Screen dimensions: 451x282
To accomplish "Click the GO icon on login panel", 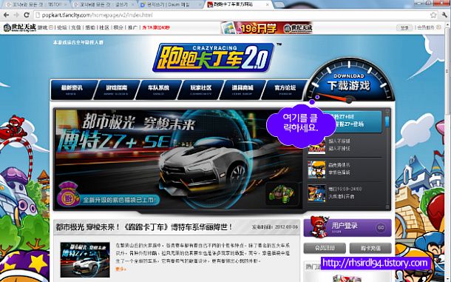I will pos(381,227).
